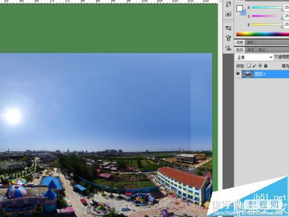Toggle lock image pixels brush icon

254,65
